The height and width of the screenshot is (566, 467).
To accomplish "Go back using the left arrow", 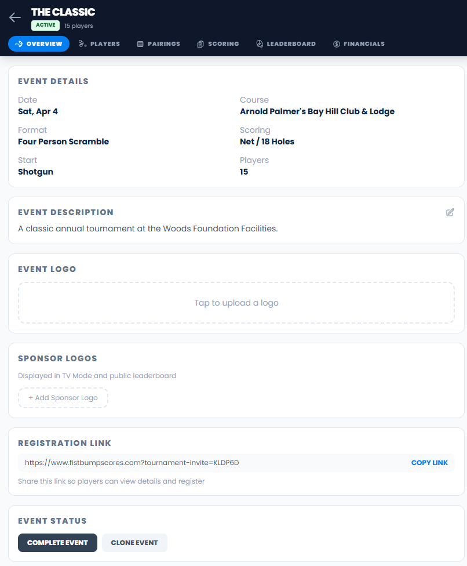I will point(15,17).
